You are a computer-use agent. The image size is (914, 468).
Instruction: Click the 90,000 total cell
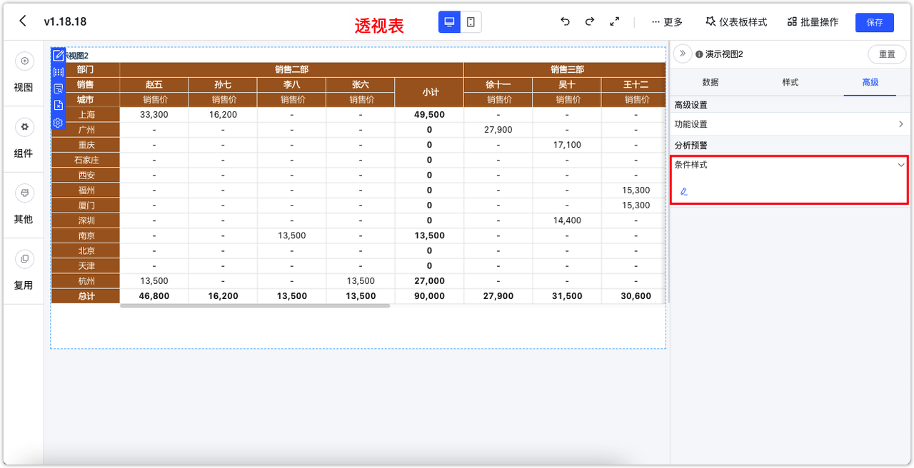click(x=429, y=295)
